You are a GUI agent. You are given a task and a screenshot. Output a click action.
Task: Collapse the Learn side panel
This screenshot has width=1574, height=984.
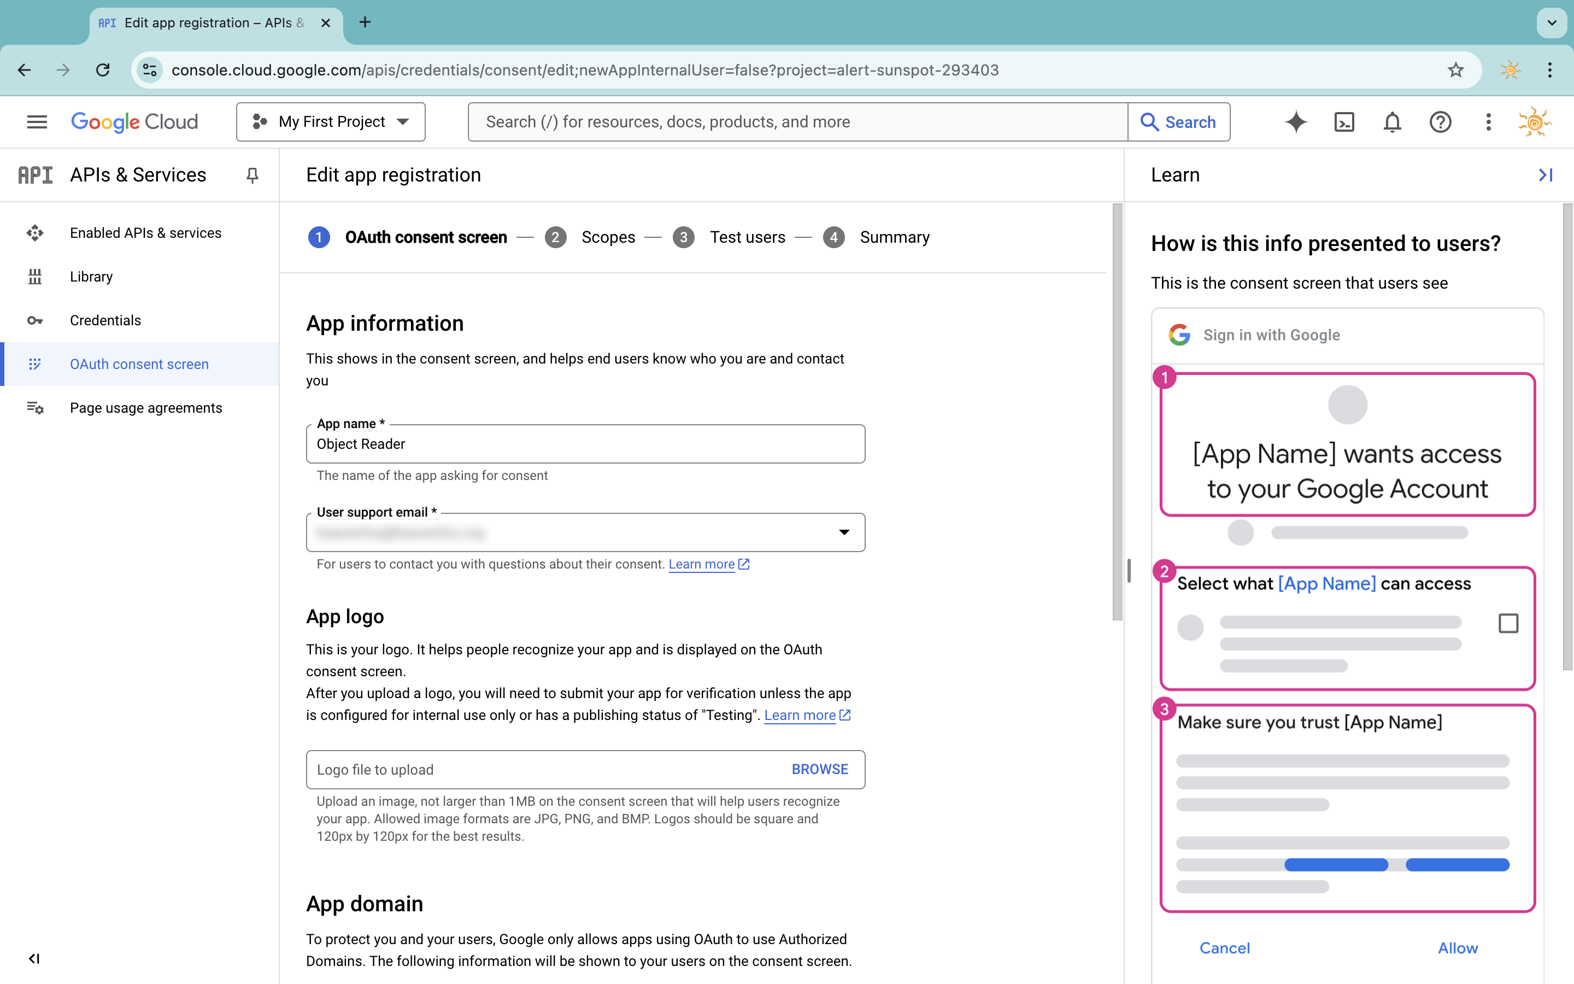coord(1546,175)
